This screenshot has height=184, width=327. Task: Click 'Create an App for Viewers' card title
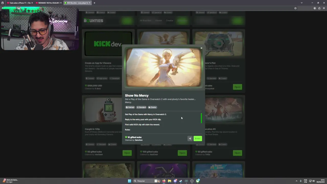click(98, 63)
